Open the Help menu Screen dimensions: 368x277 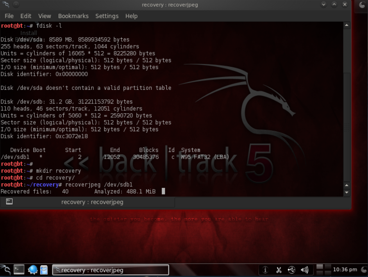tap(131, 16)
